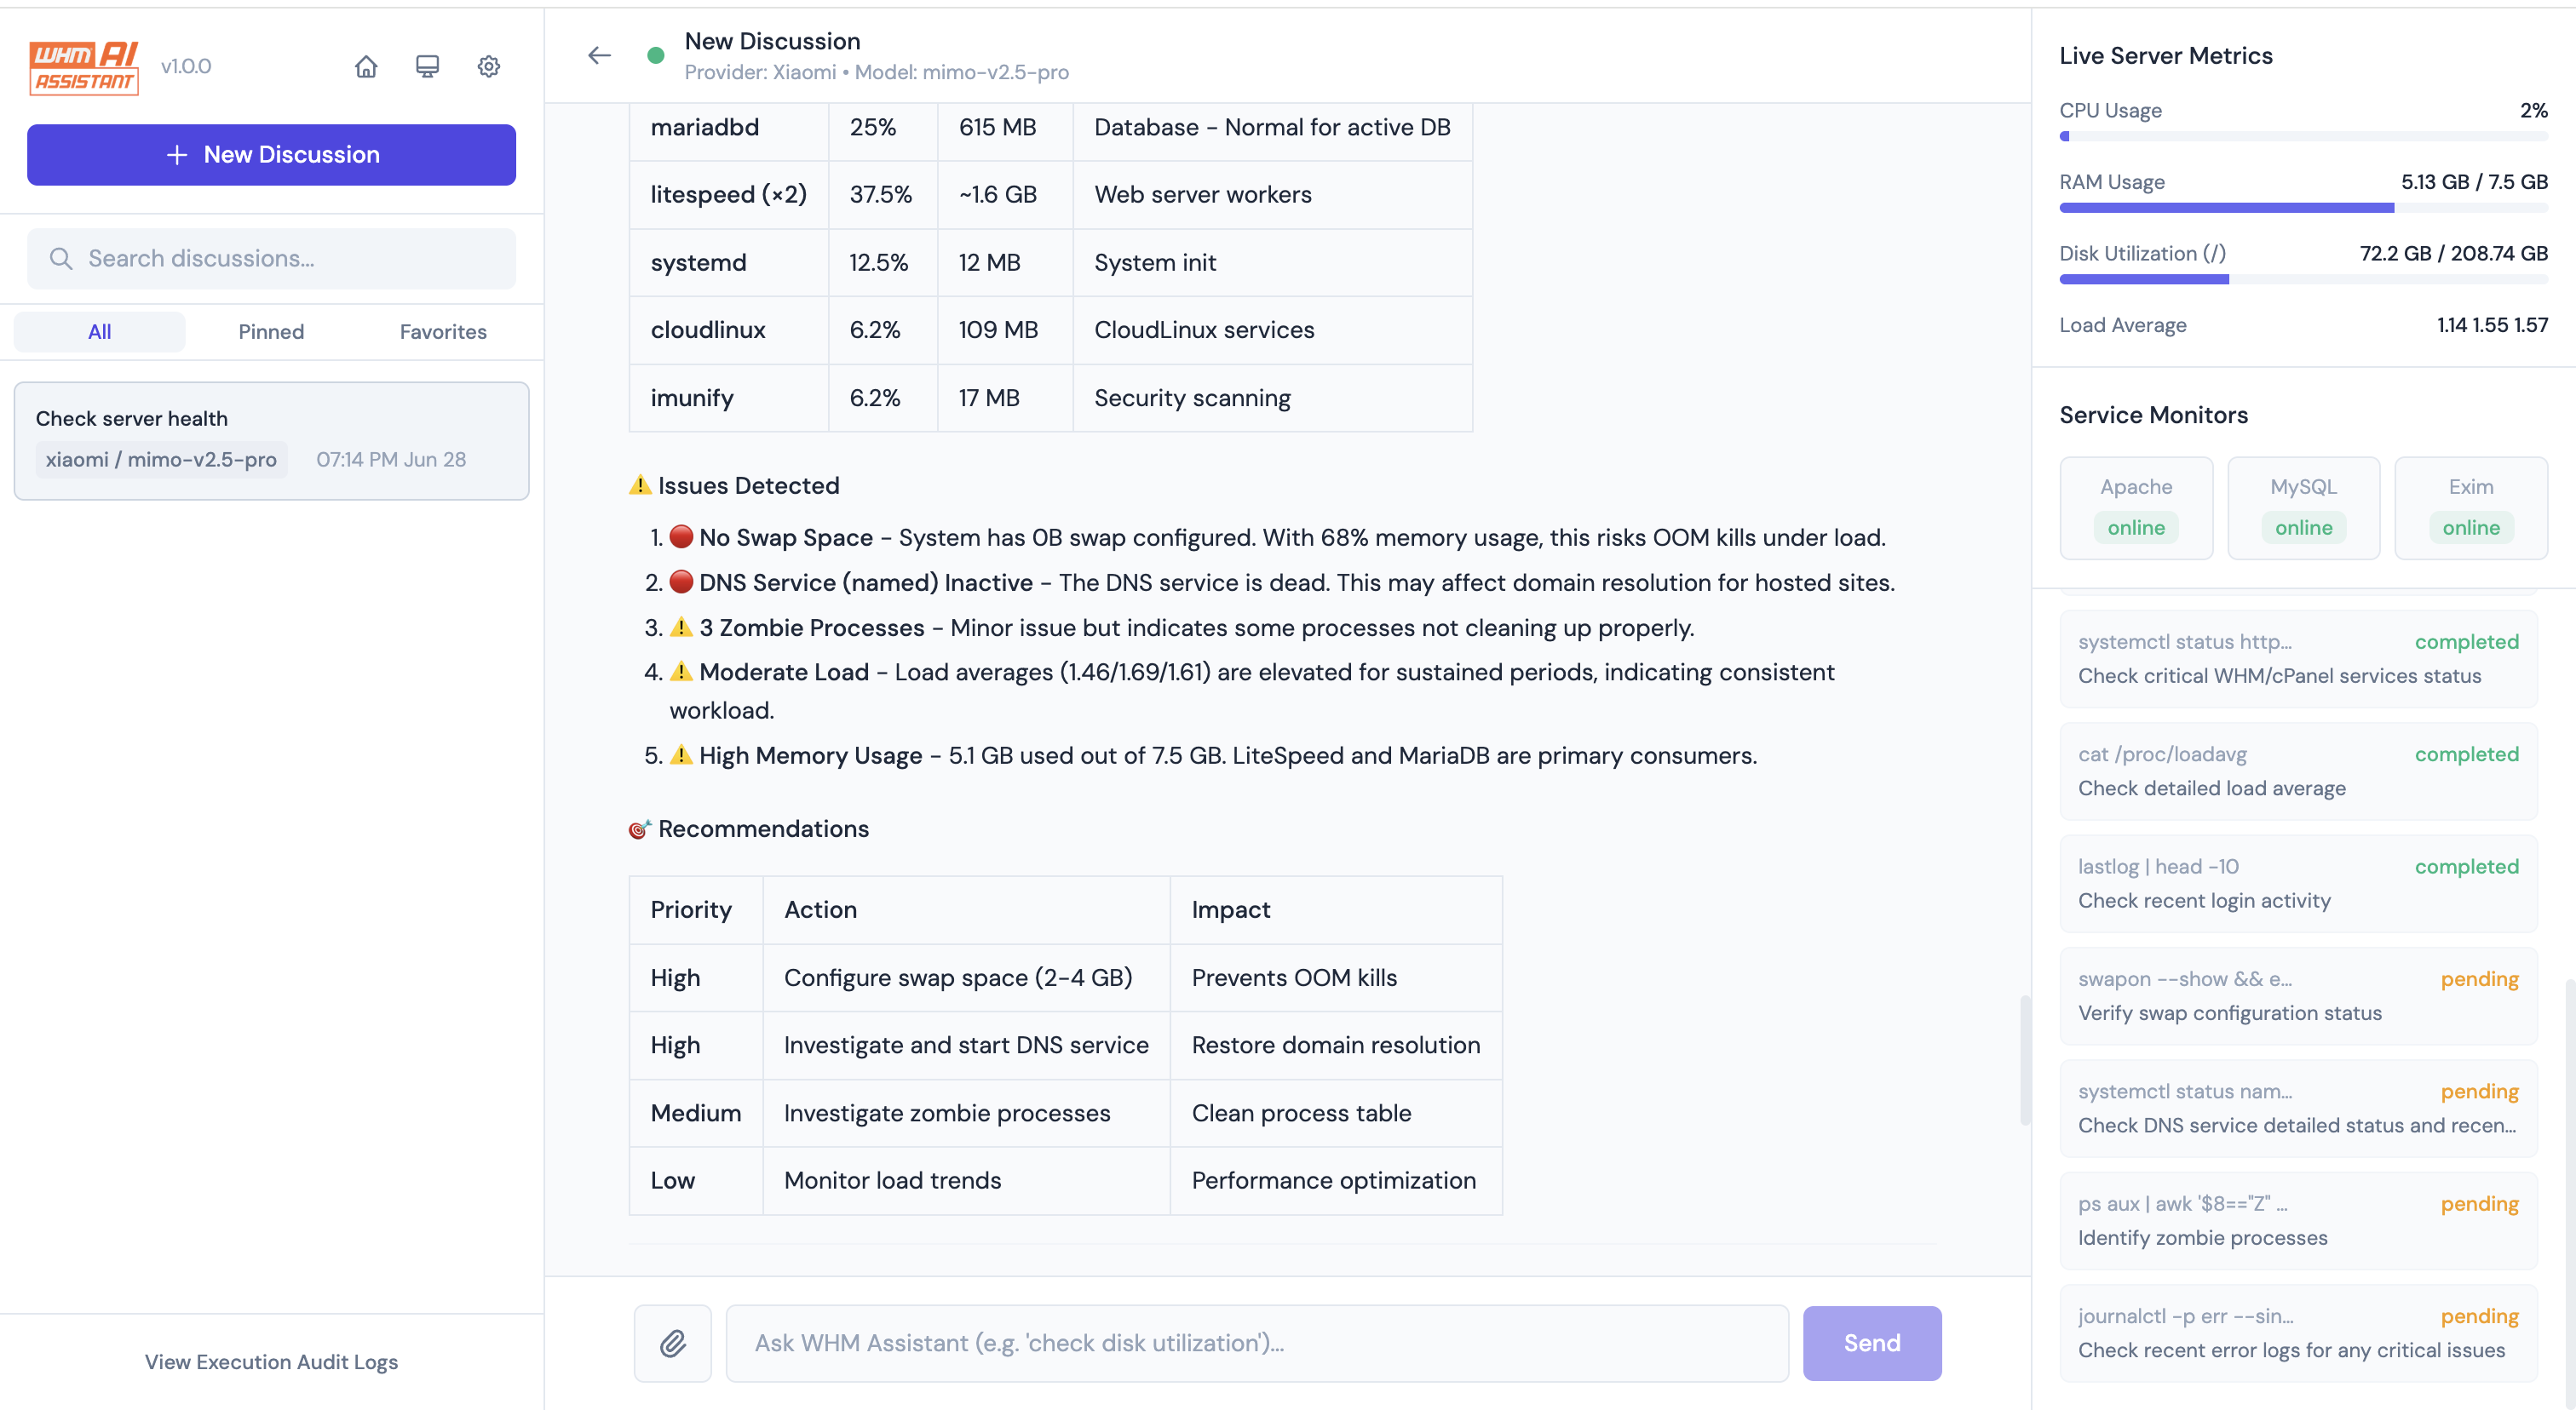Go back with the left arrow icon
The width and height of the screenshot is (2576, 1410).
pyautogui.click(x=599, y=55)
